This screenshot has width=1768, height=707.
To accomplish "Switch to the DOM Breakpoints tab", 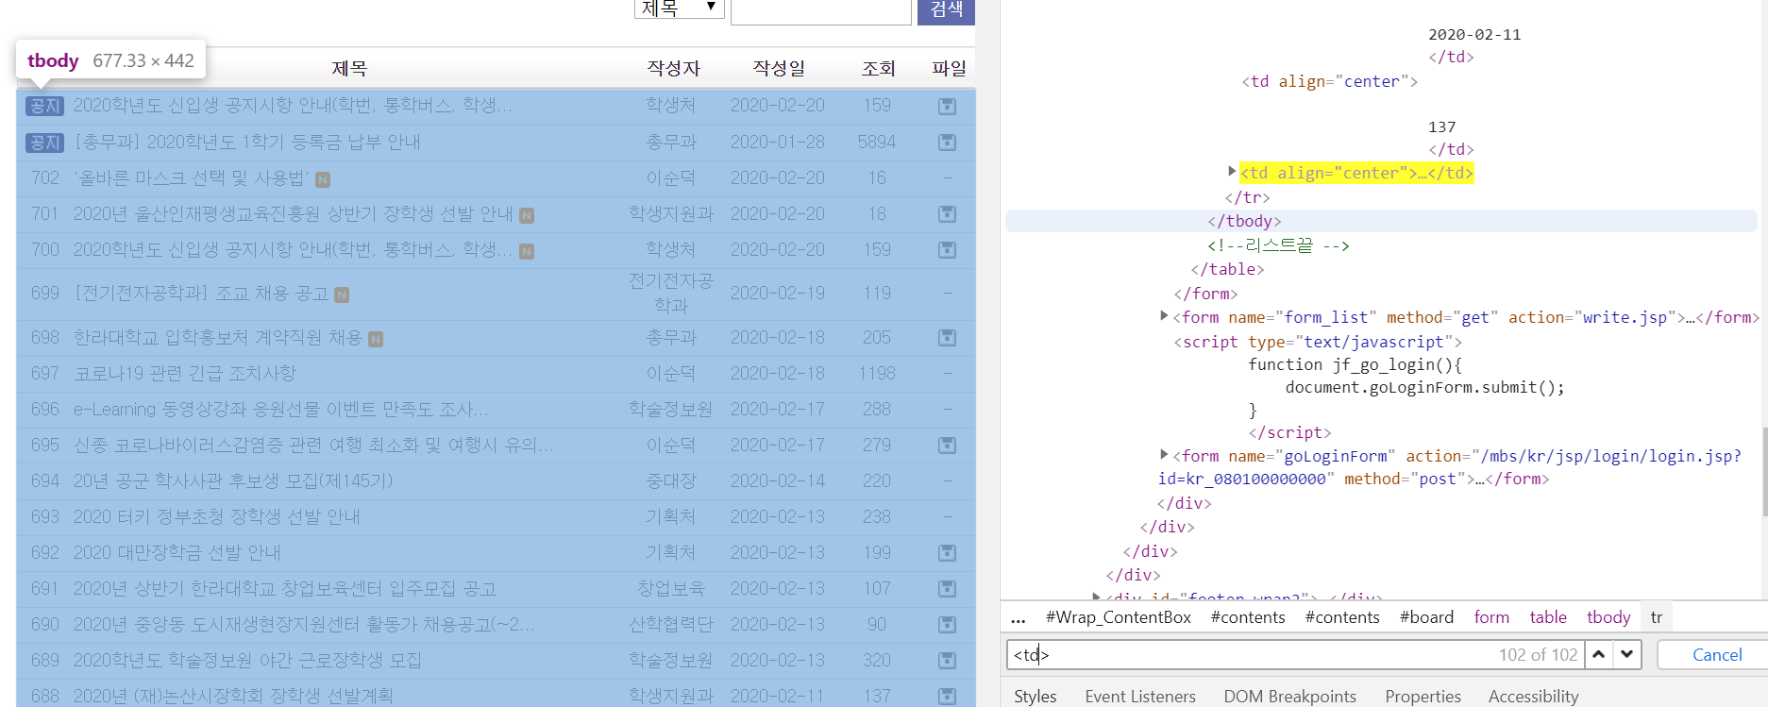I will pos(1289,696).
